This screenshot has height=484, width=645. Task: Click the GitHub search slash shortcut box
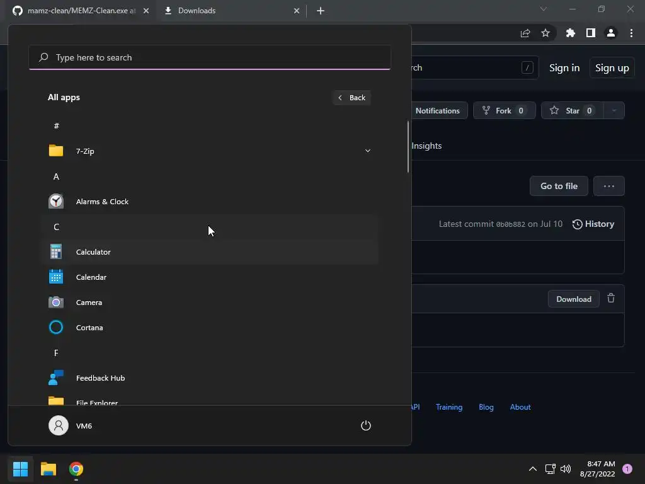pos(527,67)
